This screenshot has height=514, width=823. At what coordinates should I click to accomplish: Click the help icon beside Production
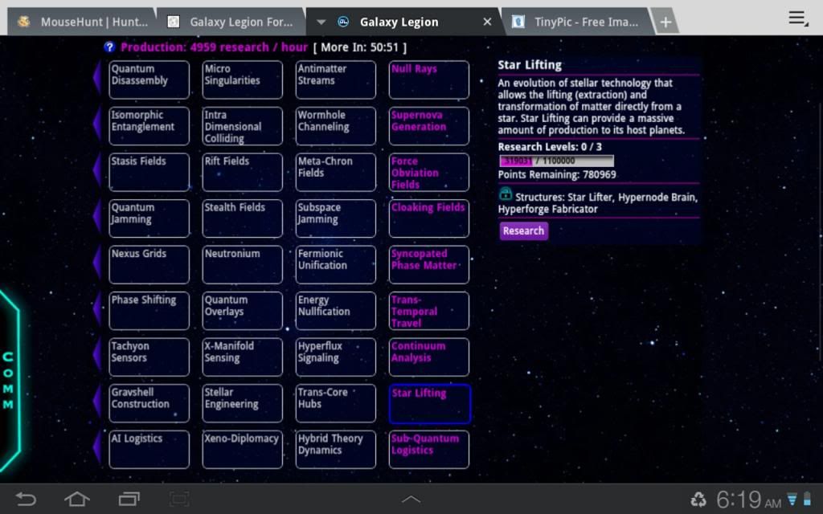point(109,47)
